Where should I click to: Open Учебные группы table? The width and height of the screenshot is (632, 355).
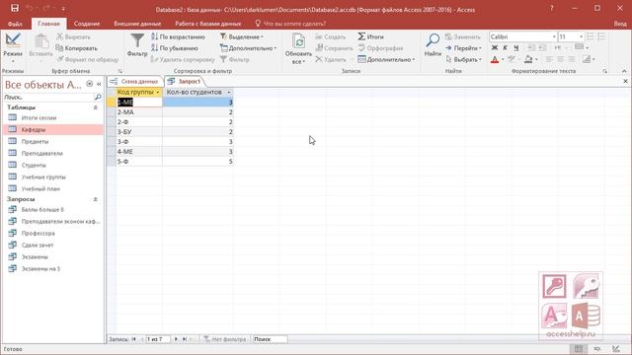coord(52,177)
